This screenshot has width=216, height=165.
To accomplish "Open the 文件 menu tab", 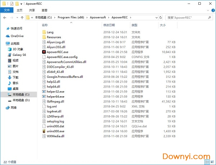I will (7, 10).
